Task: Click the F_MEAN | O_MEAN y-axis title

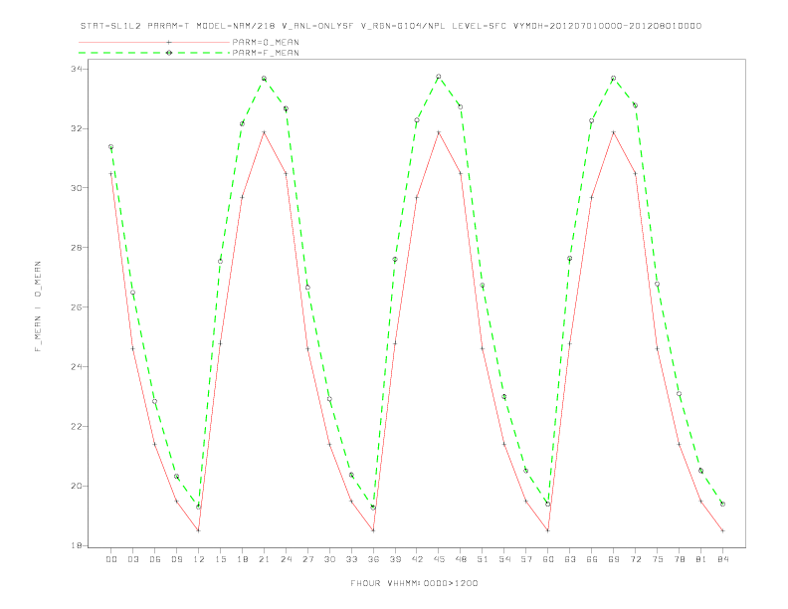Action: (38, 306)
